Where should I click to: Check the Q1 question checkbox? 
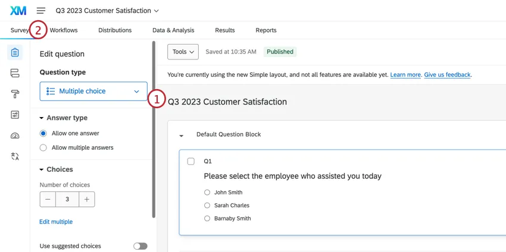coord(191,161)
